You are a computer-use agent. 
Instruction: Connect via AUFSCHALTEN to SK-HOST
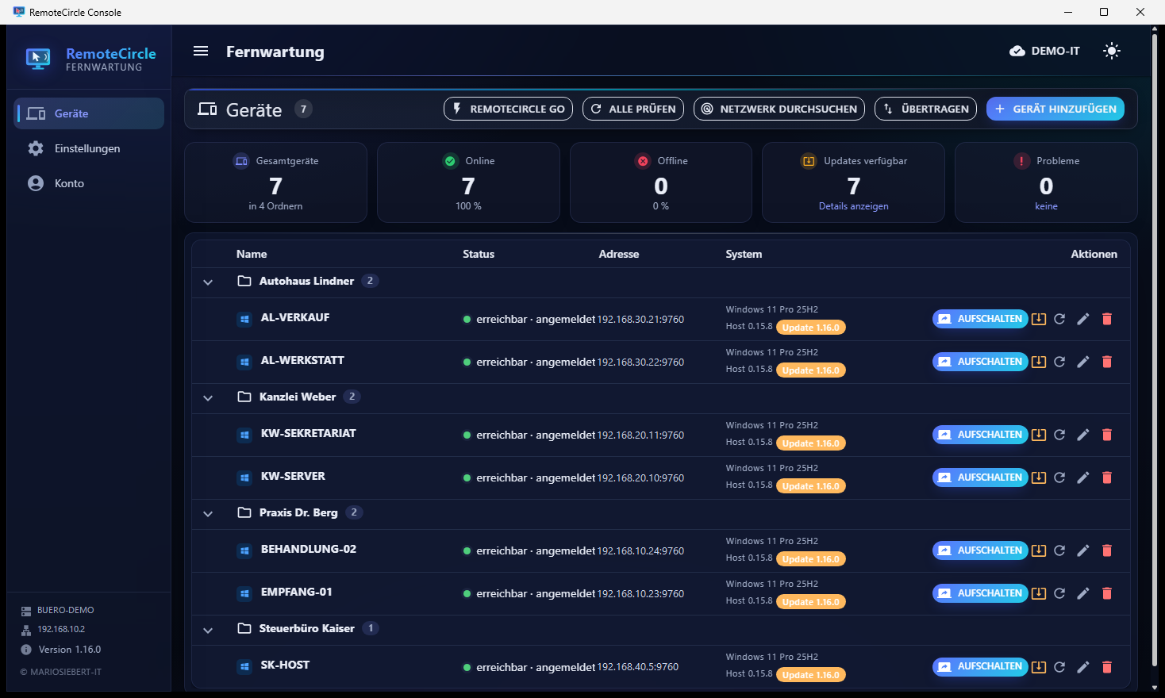point(980,667)
